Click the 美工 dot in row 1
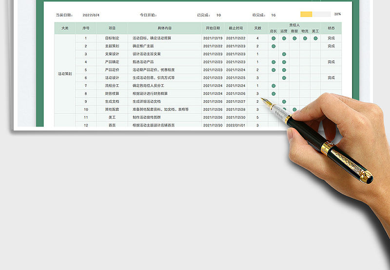390x270 pixels. pyautogui.click(x=315, y=38)
